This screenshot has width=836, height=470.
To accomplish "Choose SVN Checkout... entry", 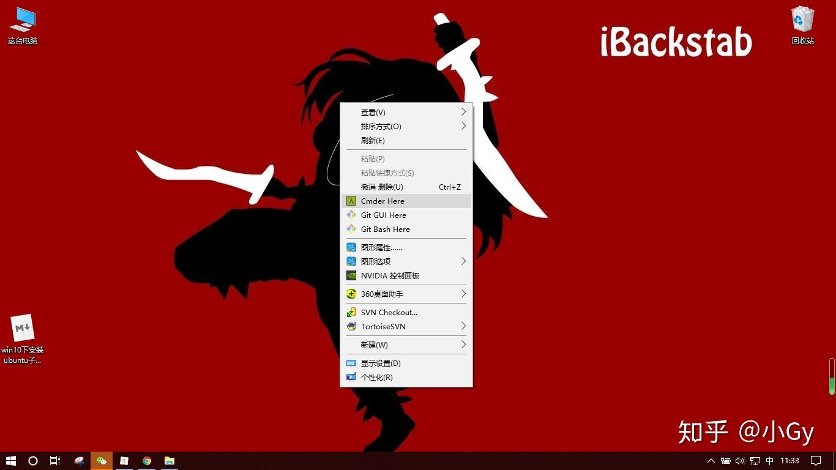I will click(406, 312).
